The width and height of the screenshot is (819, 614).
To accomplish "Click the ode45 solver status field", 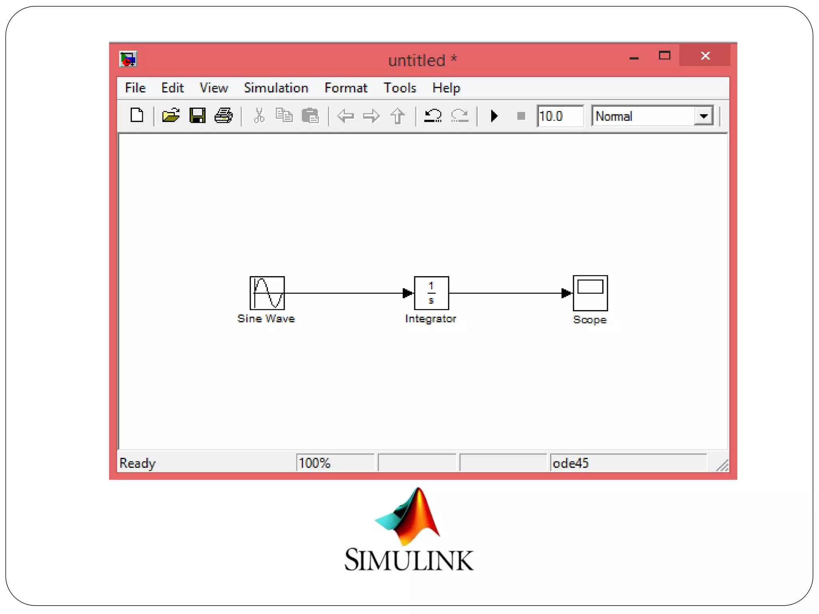I will (628, 463).
